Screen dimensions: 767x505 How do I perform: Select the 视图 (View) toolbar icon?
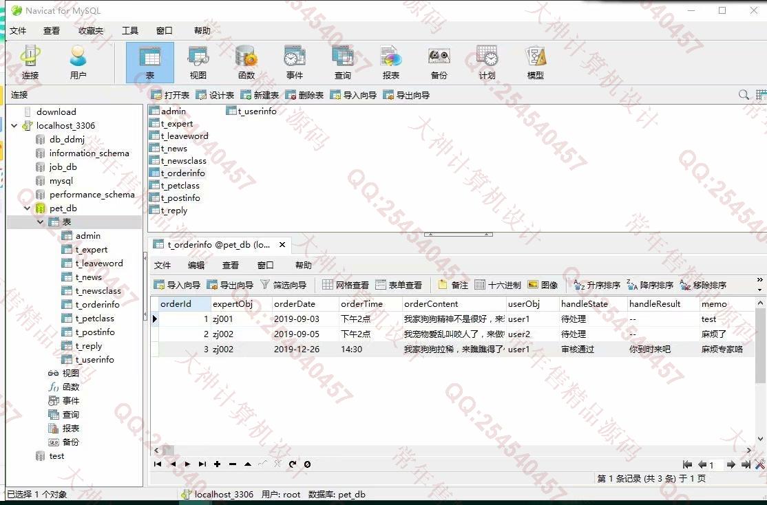[x=198, y=63]
